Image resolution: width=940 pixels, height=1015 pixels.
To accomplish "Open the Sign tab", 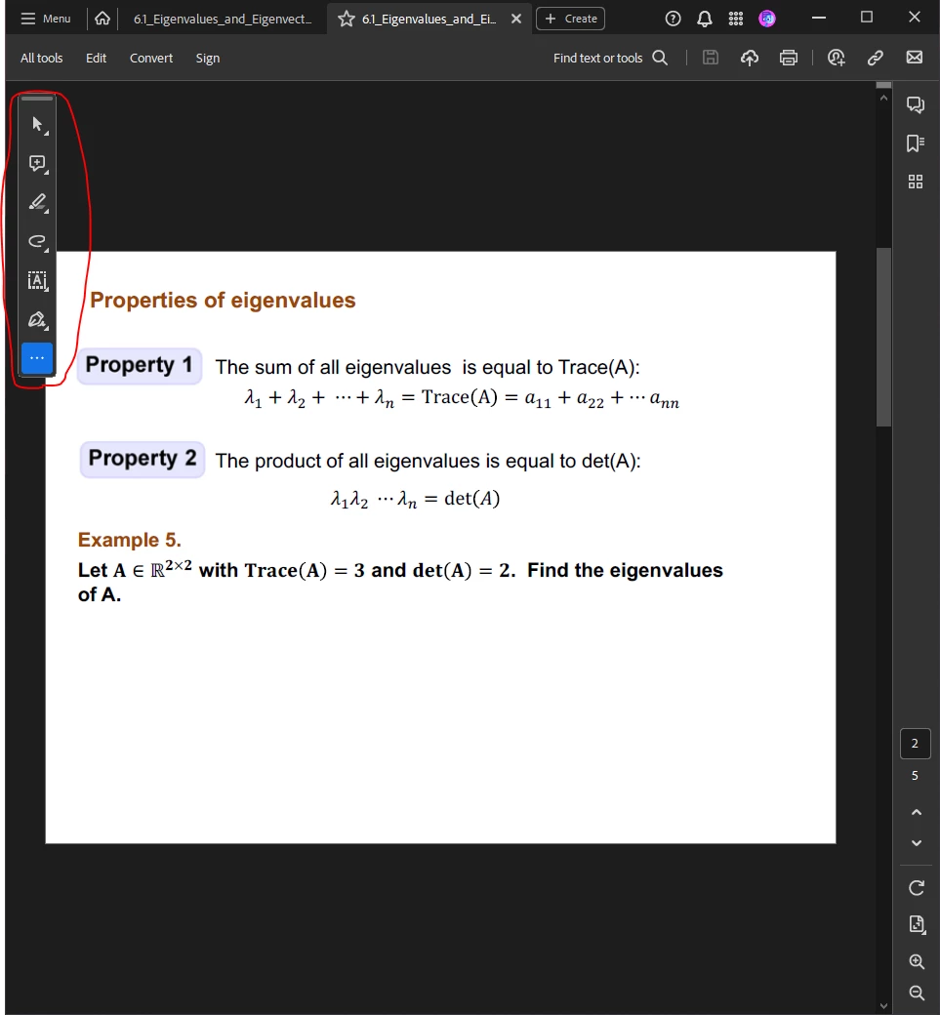I will point(208,58).
